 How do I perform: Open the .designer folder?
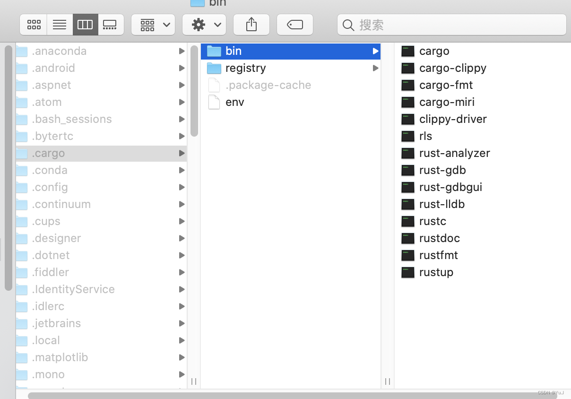coord(101,238)
